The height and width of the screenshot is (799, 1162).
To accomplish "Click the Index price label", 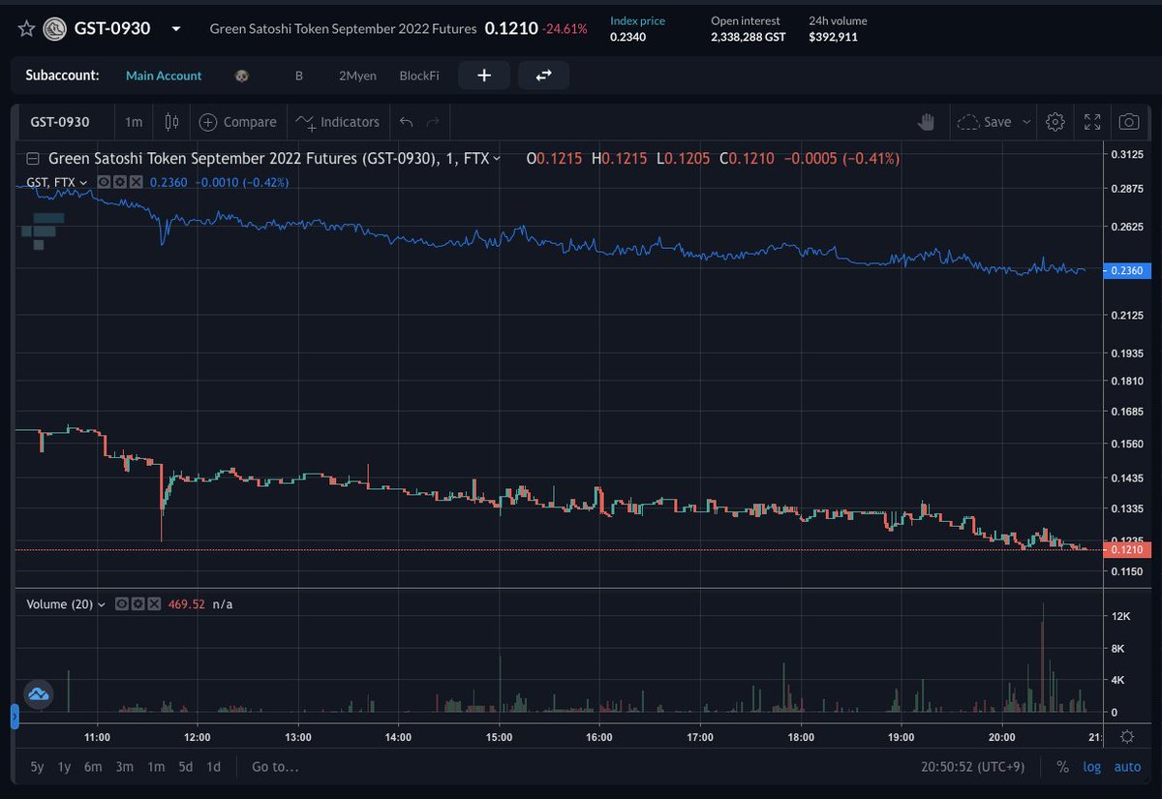I will coord(637,20).
